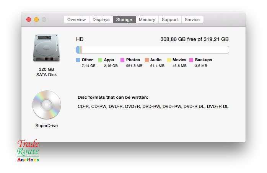Click the blue Other color swatch
Image resolution: width=267 pixels, height=173 pixels.
78,60
